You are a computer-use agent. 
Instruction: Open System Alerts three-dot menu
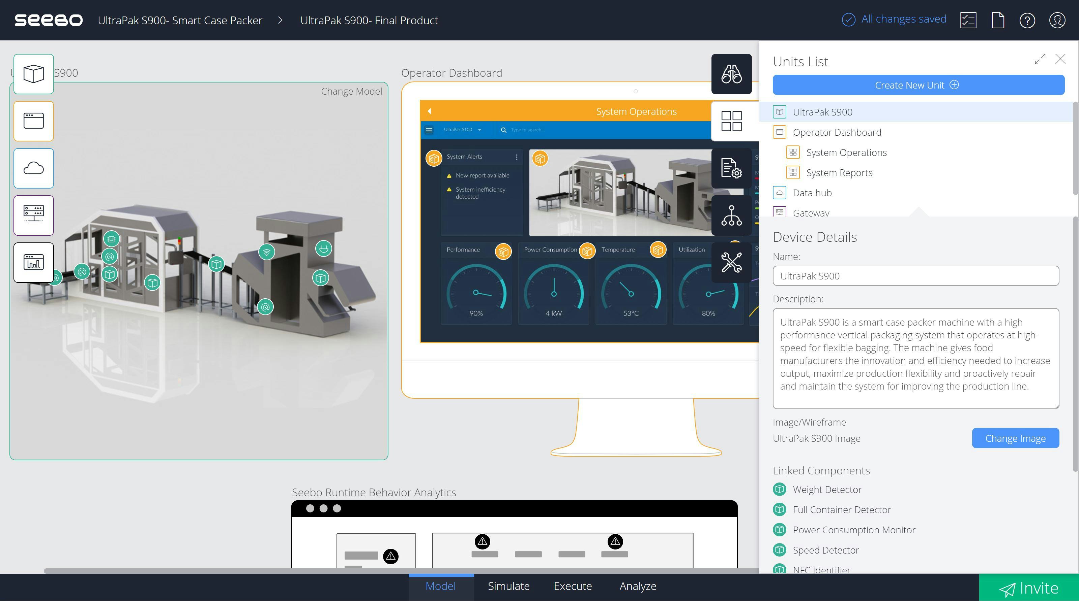click(517, 157)
